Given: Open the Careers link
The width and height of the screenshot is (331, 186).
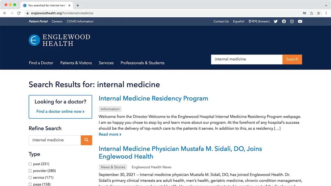Looking at the screenshot, I should (57, 21).
